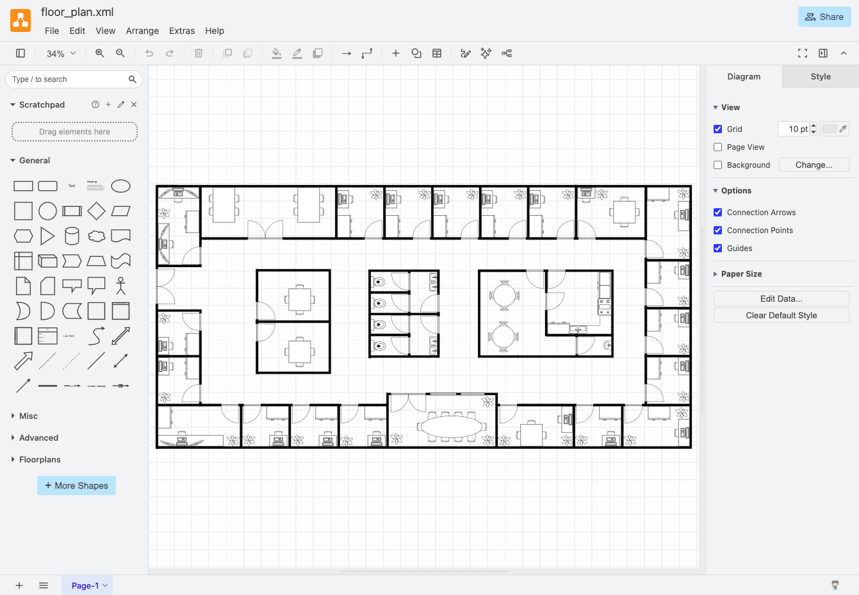The height and width of the screenshot is (595, 859).
Task: Click the line color pencil icon
Action: [297, 53]
